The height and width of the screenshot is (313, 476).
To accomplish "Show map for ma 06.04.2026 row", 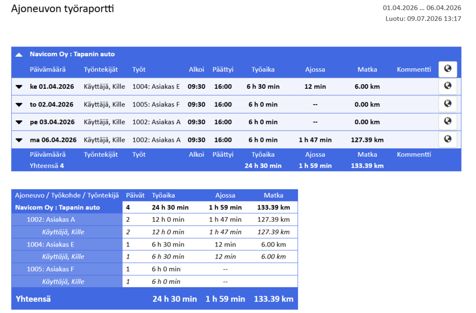I will click(448, 140).
